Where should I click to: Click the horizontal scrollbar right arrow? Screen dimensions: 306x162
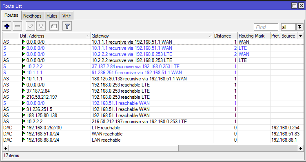tap(301, 149)
